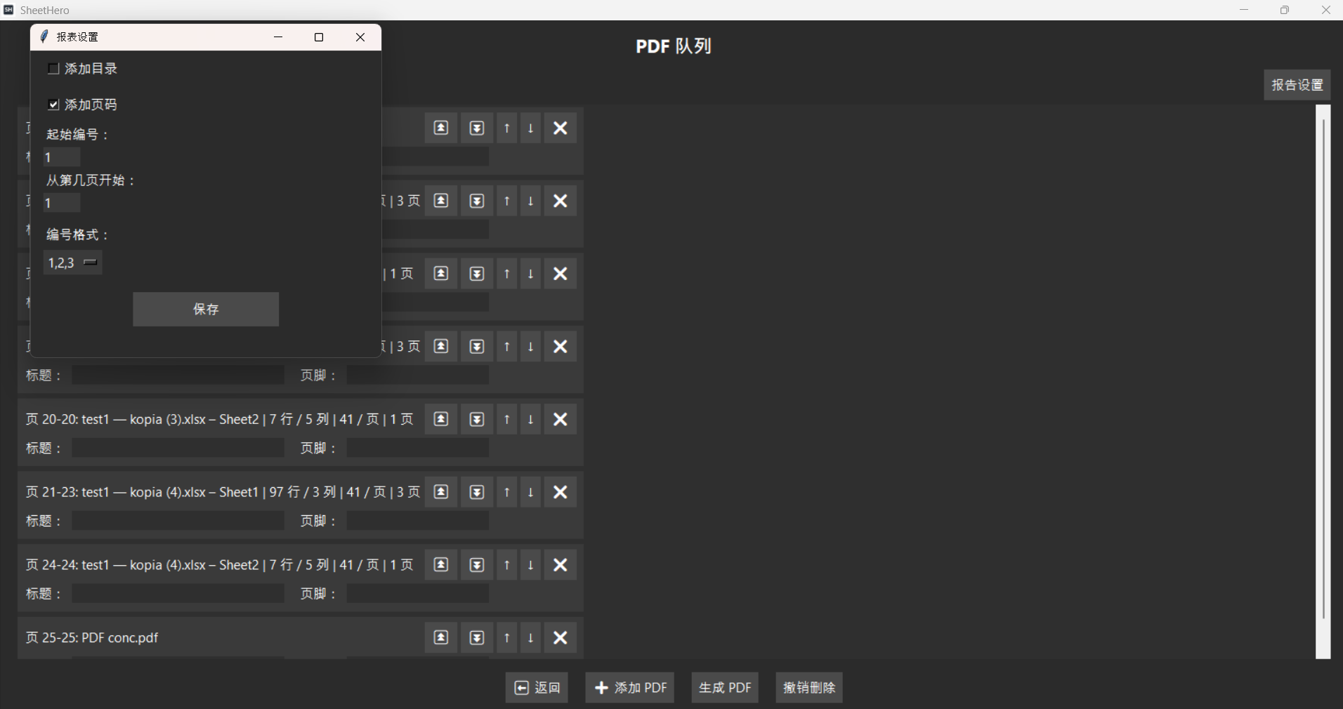Click the PDF queue vertical scrollbar

(x=1323, y=382)
